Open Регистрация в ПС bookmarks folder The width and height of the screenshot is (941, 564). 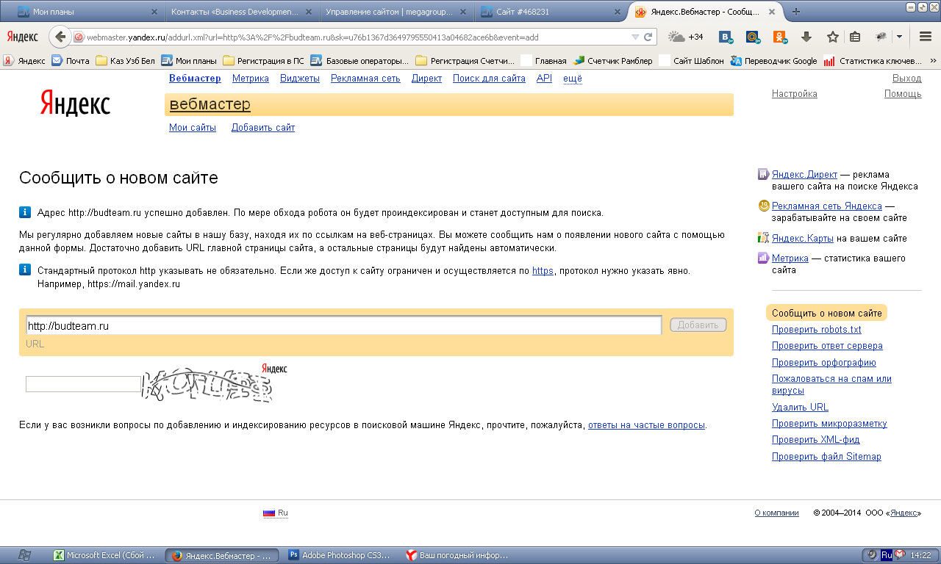[x=263, y=61]
